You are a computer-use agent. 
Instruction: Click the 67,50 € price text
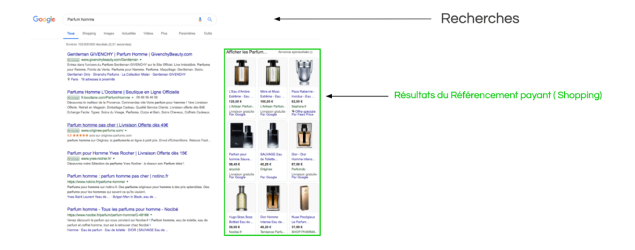point(297,164)
